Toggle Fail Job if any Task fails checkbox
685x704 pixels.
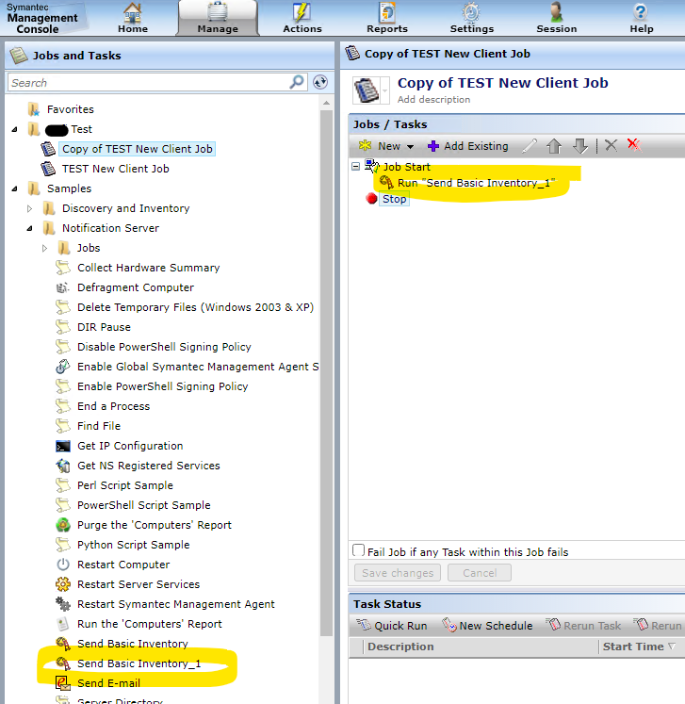[358, 550]
